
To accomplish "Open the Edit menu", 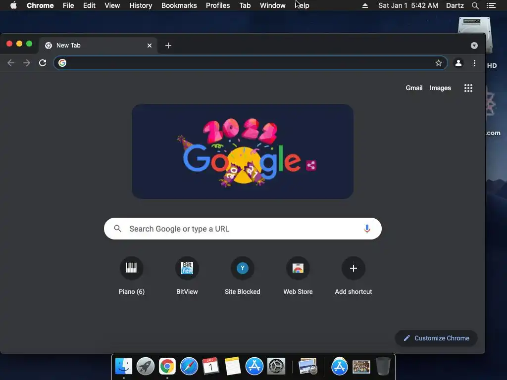I will click(x=89, y=5).
